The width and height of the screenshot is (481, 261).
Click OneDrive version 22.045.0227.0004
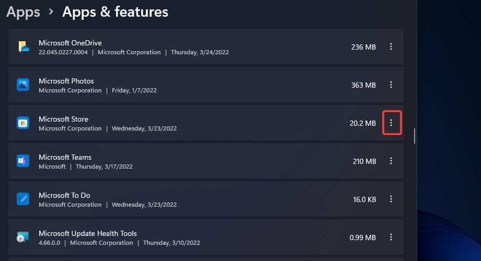point(63,52)
